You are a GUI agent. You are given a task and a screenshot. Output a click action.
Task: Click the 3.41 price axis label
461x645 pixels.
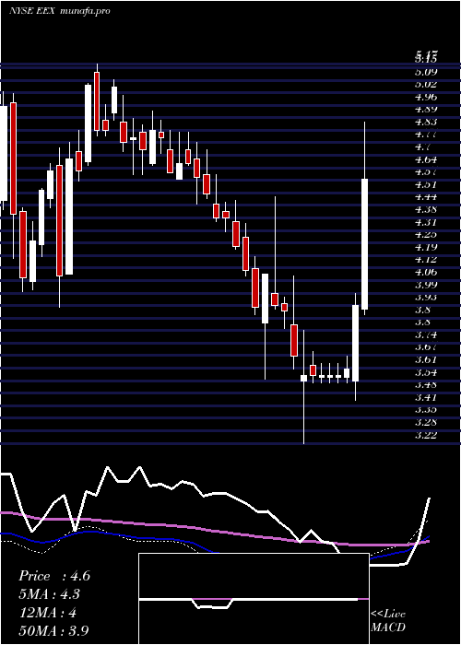coord(426,398)
